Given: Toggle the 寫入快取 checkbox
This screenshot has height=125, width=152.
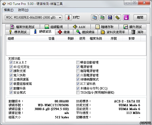Looking at the screenshot, I should coord(11,75).
